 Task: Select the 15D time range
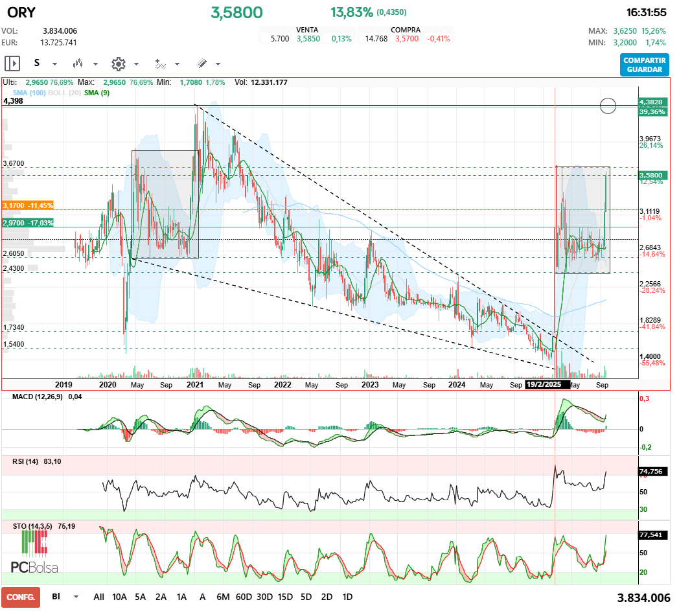pyautogui.click(x=285, y=597)
